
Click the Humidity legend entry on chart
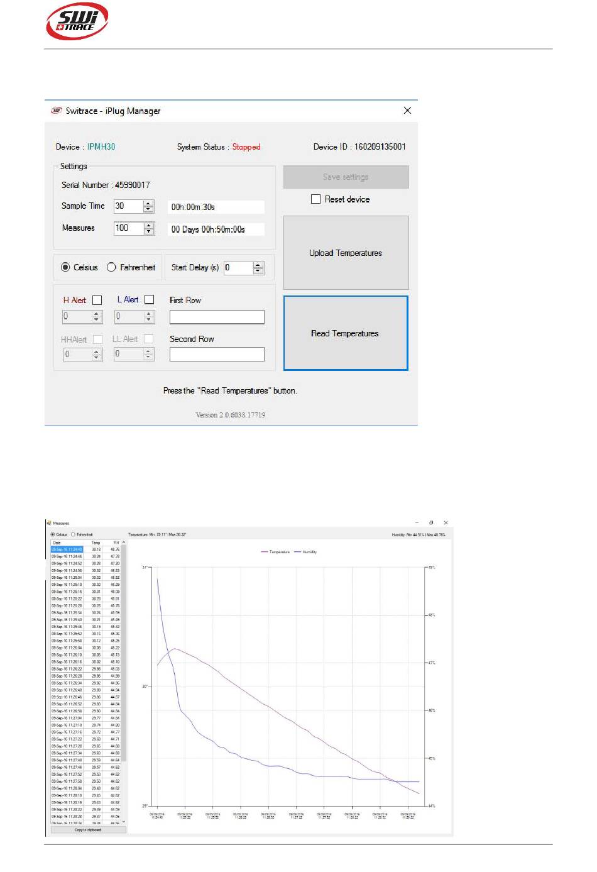[305, 552]
